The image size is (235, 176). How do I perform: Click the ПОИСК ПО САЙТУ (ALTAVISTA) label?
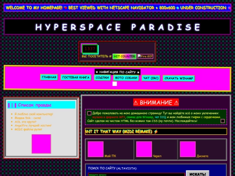point(112,168)
